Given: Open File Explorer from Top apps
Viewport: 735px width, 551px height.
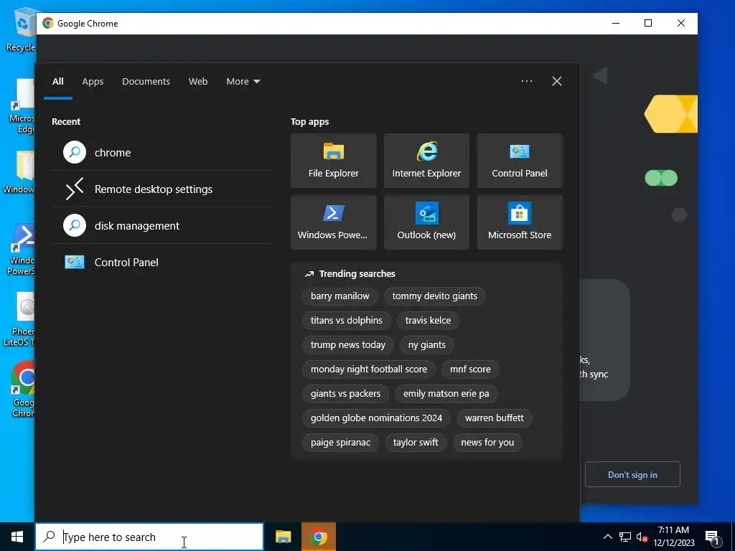Looking at the screenshot, I should coord(333,161).
